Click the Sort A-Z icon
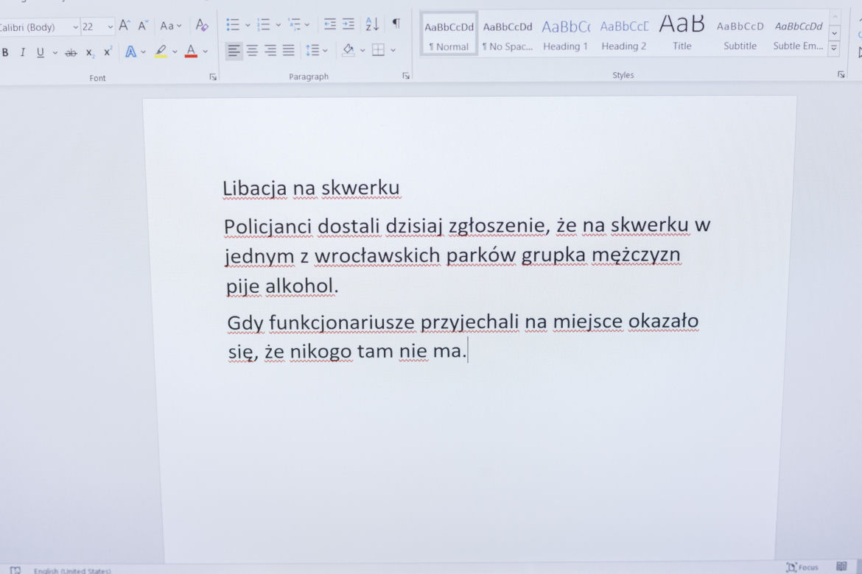Viewport: 862px width, 574px height. click(x=372, y=24)
